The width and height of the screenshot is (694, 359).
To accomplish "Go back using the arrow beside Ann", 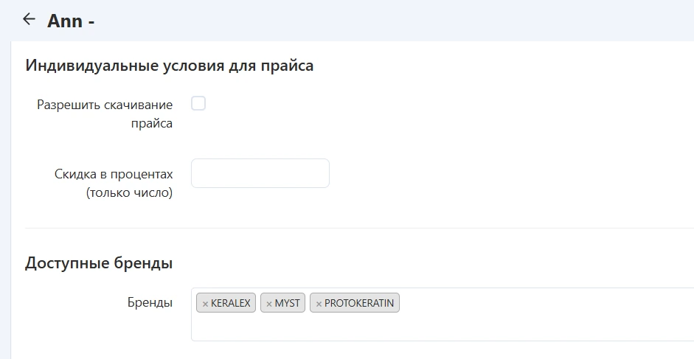I will click(x=30, y=20).
